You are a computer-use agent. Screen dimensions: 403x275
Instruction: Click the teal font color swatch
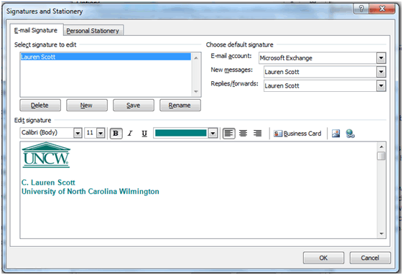(x=181, y=133)
